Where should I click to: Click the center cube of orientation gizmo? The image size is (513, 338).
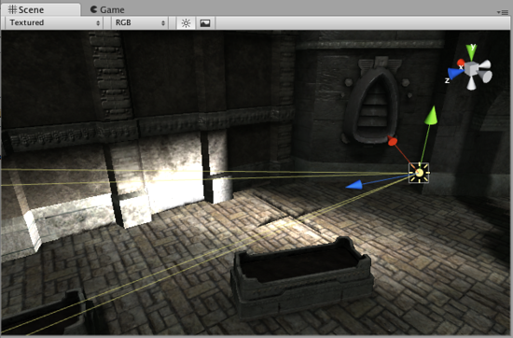tap(471, 68)
